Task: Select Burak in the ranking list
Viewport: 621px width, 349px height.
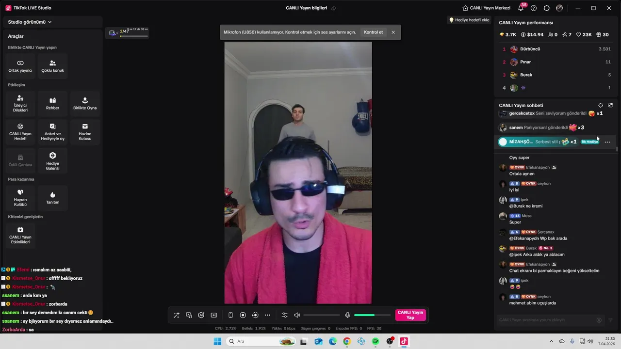Action: (x=556, y=75)
